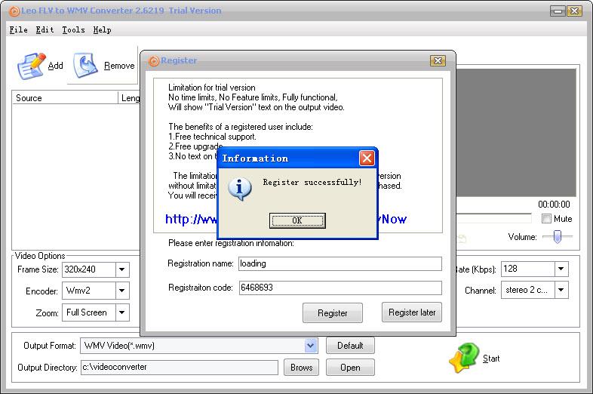The height and width of the screenshot is (394, 593).
Task: Close the Information message box
Action: click(367, 158)
